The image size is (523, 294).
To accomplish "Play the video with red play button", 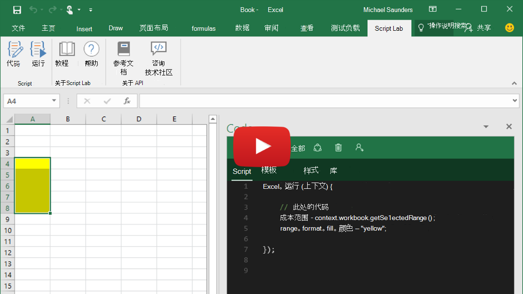I will pyautogui.click(x=262, y=147).
